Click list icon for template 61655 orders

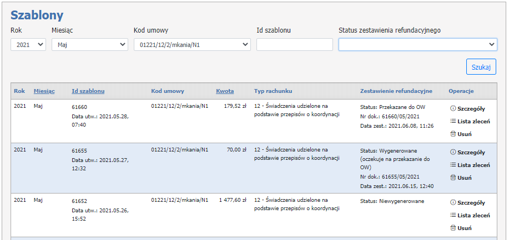[453, 165]
